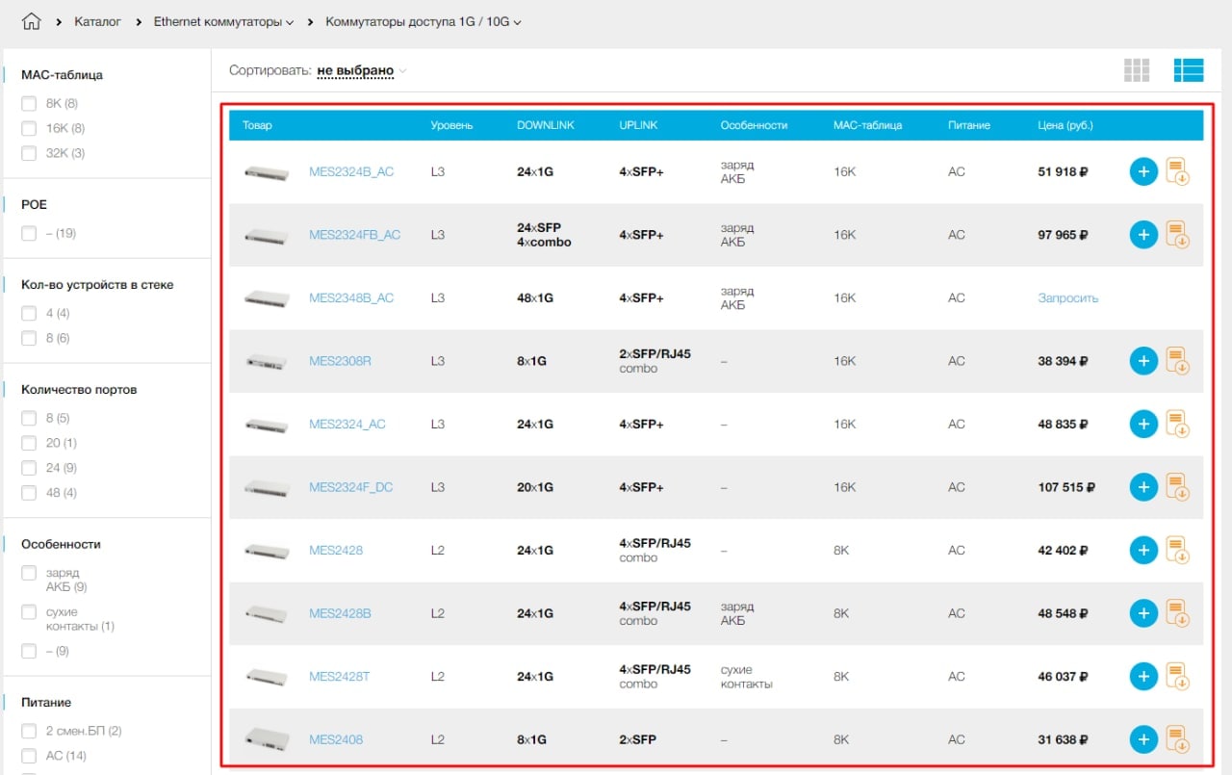Viewport: 1232px width, 775px height.
Task: Check the 2 смен.БП power filter
Action: [x=29, y=731]
